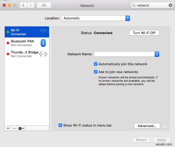Remove selected service with minus button
Screen dimensions: 175x147
click(x=14, y=128)
